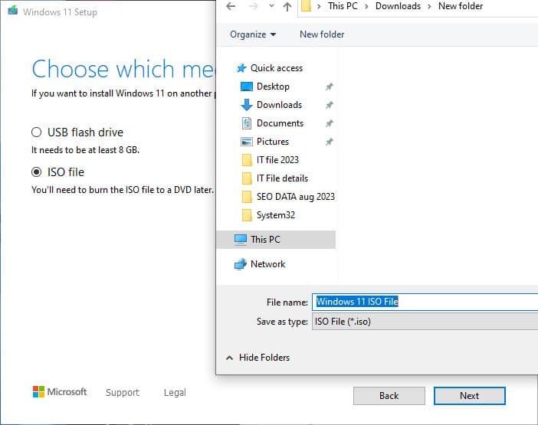Image resolution: width=538 pixels, height=425 pixels.
Task: Click IT File details folder icon
Action: 247,178
